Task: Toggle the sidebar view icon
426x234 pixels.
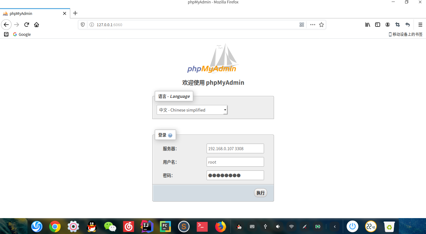Action: pos(378,25)
